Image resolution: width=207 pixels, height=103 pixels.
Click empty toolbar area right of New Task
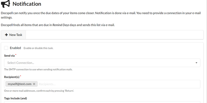tap(114, 35)
